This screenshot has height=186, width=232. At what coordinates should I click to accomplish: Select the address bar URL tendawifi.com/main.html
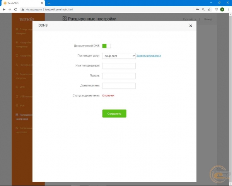coord(59,9)
